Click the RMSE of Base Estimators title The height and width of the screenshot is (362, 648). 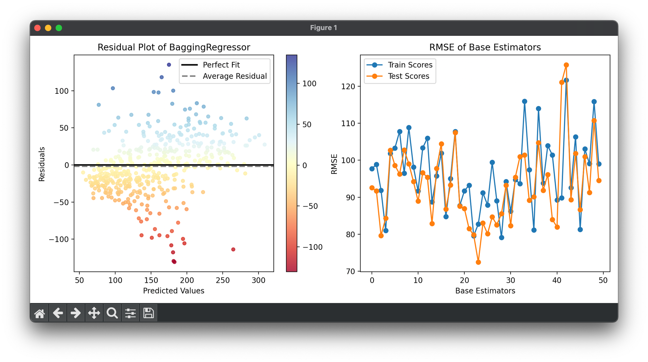[x=485, y=47]
